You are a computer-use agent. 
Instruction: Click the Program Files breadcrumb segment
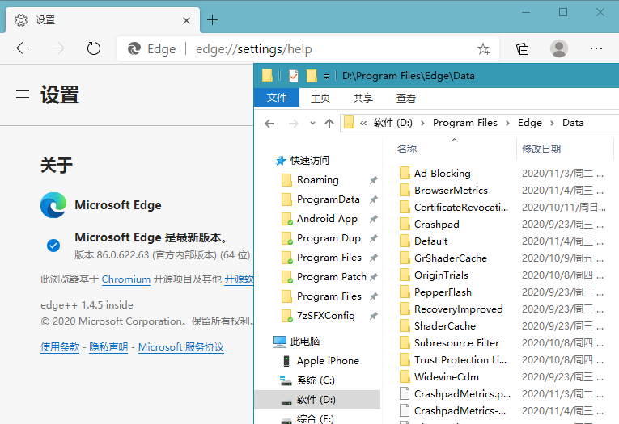click(465, 123)
